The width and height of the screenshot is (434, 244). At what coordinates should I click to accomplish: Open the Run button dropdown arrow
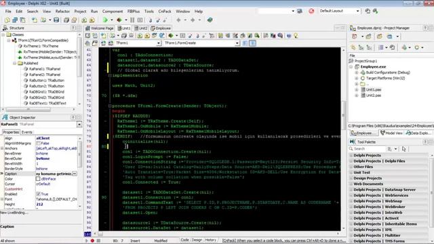[111, 20]
